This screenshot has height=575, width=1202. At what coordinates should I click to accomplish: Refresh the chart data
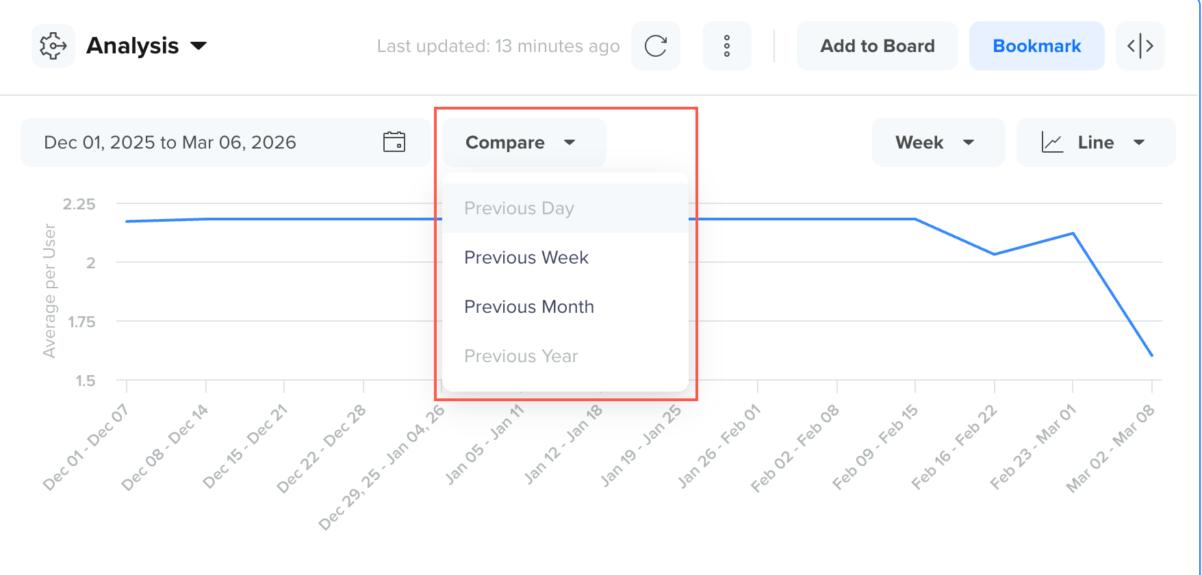pyautogui.click(x=655, y=46)
